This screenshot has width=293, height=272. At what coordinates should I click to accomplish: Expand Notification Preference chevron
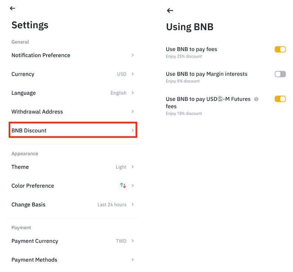(x=132, y=55)
